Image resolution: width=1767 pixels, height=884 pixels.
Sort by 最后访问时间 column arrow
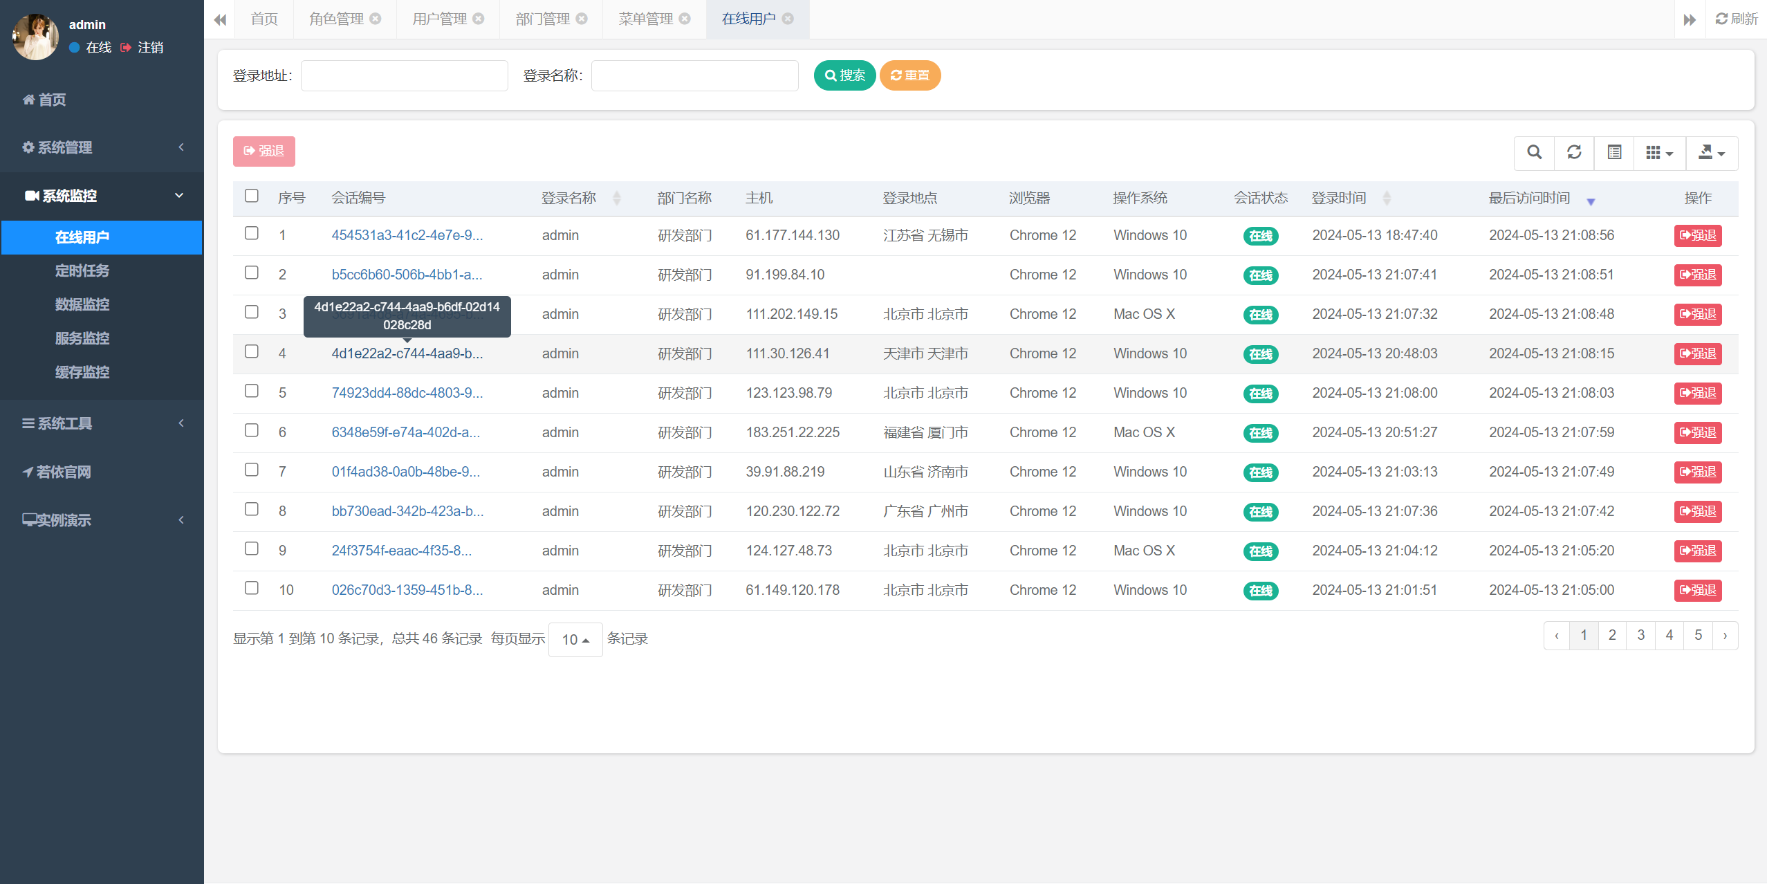pos(1591,201)
